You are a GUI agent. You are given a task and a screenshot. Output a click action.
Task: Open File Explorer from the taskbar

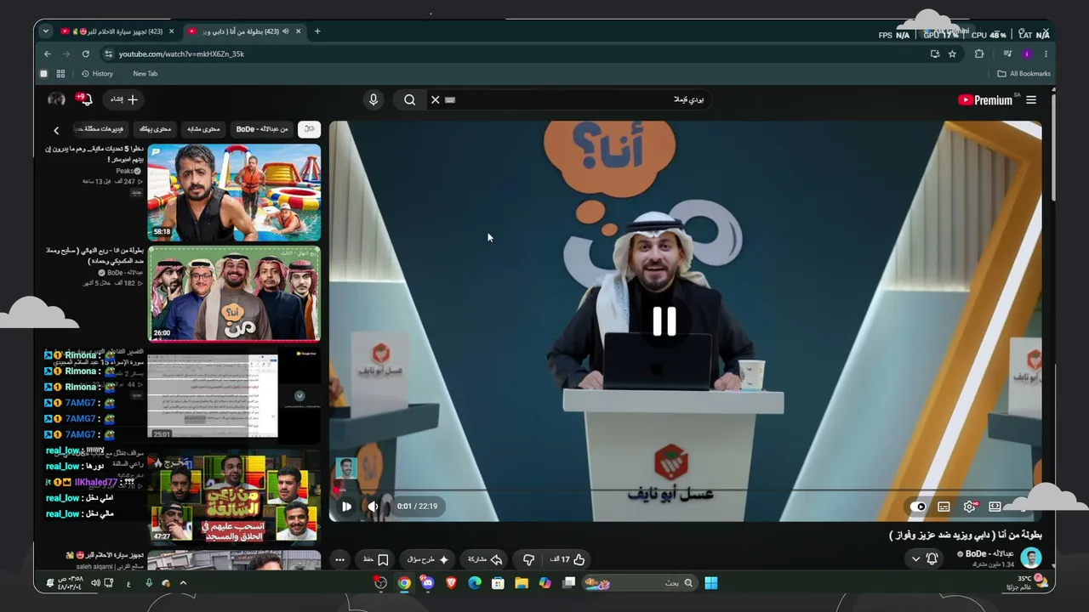(522, 582)
